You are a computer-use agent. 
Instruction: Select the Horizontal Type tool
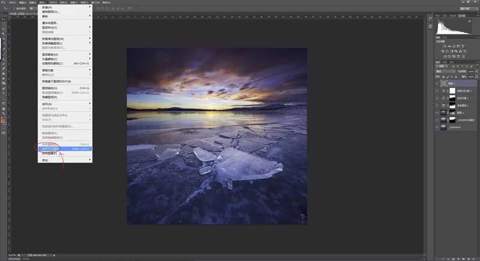pyautogui.click(x=4, y=93)
